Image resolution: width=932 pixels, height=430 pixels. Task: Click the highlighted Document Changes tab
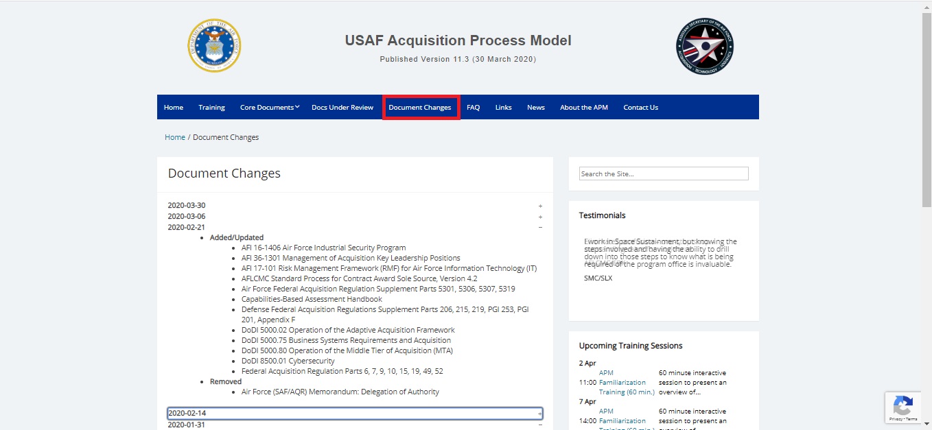click(421, 107)
